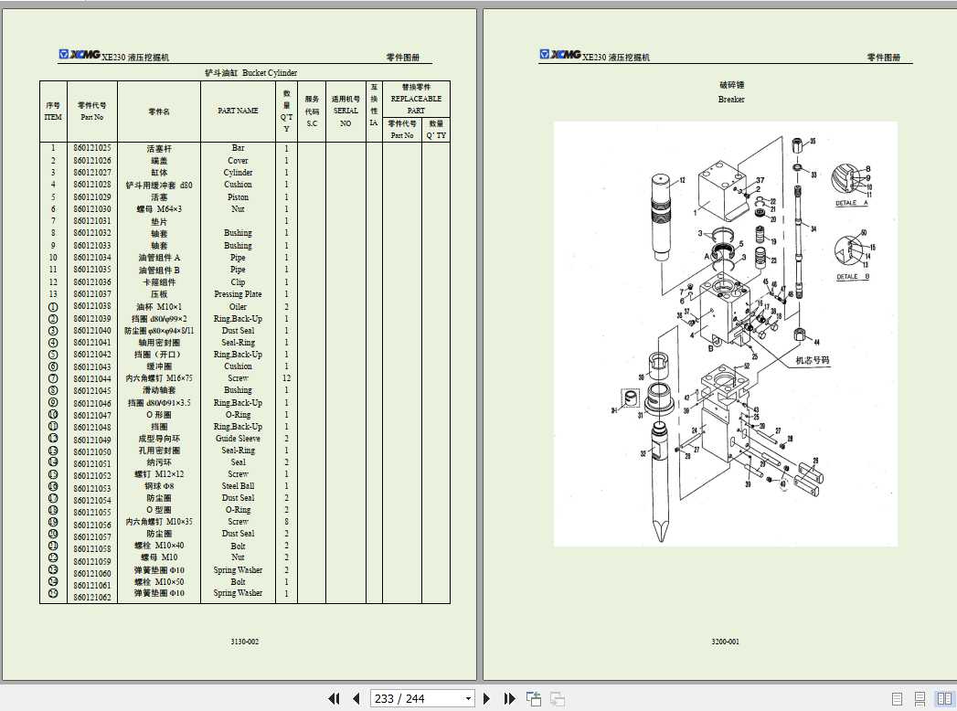This screenshot has width=957, height=711.
Task: Click the REPLACEABLE PART column header
Action: click(x=416, y=99)
